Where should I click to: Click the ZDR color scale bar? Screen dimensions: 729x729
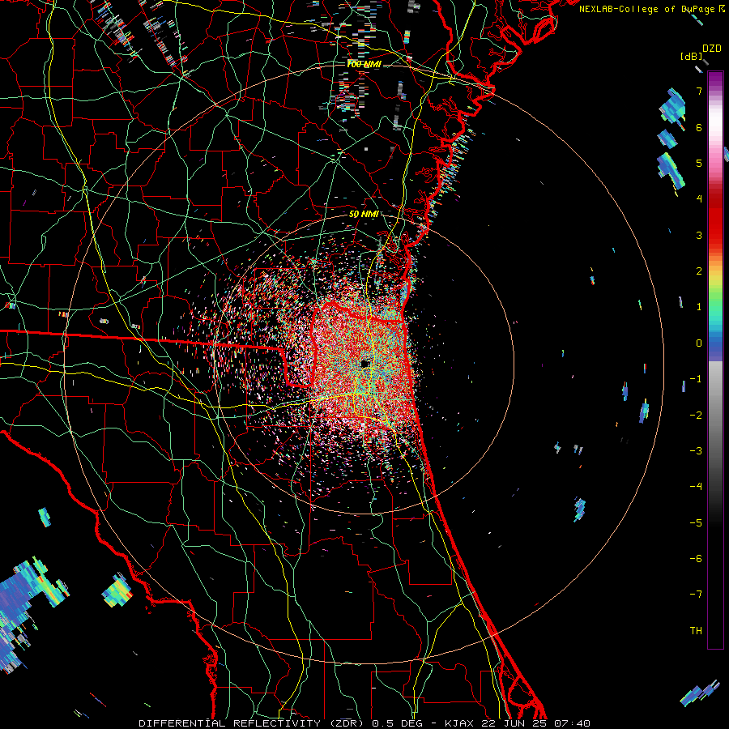(715, 360)
